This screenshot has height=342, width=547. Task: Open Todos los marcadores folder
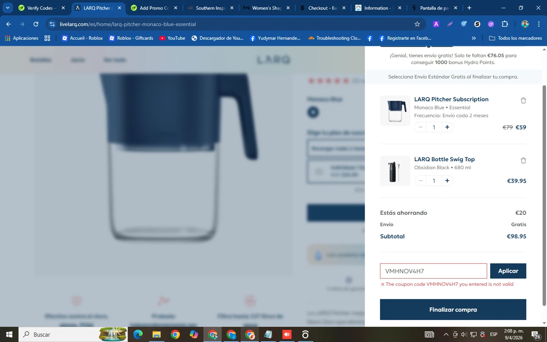click(x=515, y=38)
